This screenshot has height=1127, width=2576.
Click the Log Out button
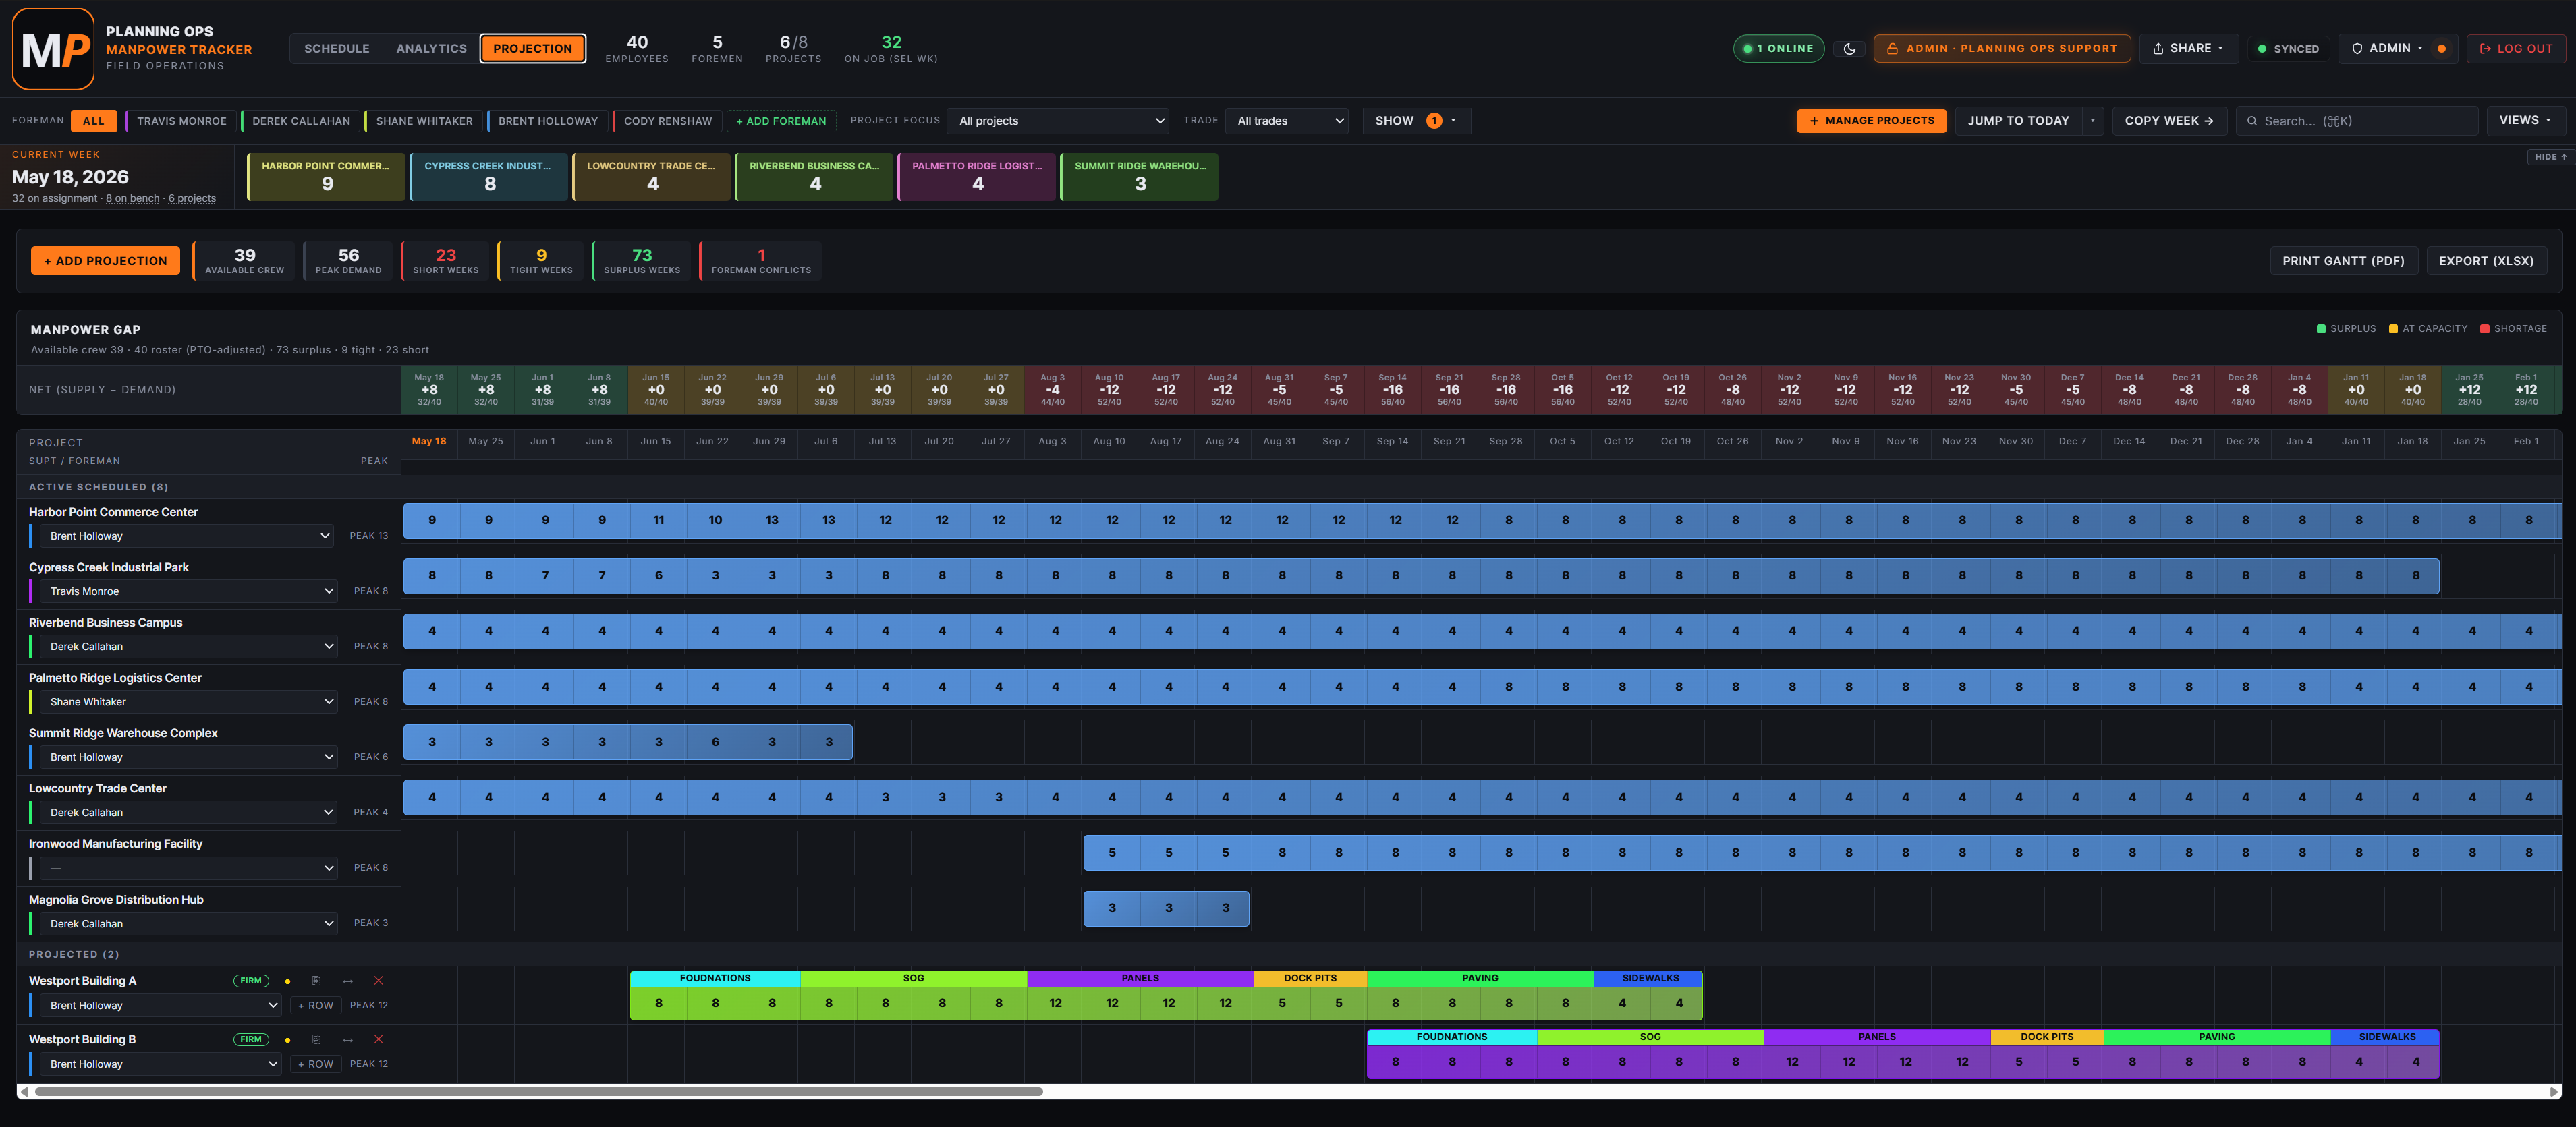2516,48
